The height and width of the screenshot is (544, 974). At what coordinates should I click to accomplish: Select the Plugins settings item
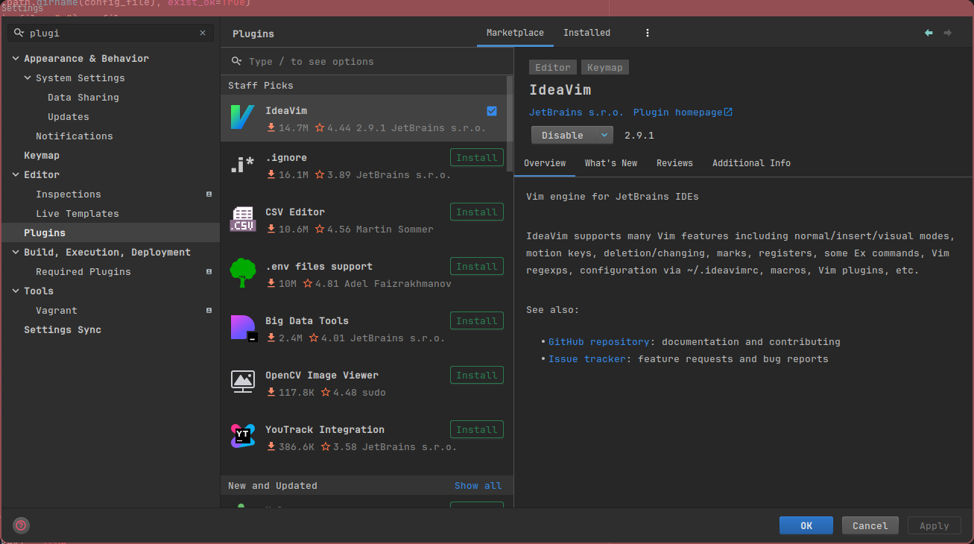coord(110,233)
